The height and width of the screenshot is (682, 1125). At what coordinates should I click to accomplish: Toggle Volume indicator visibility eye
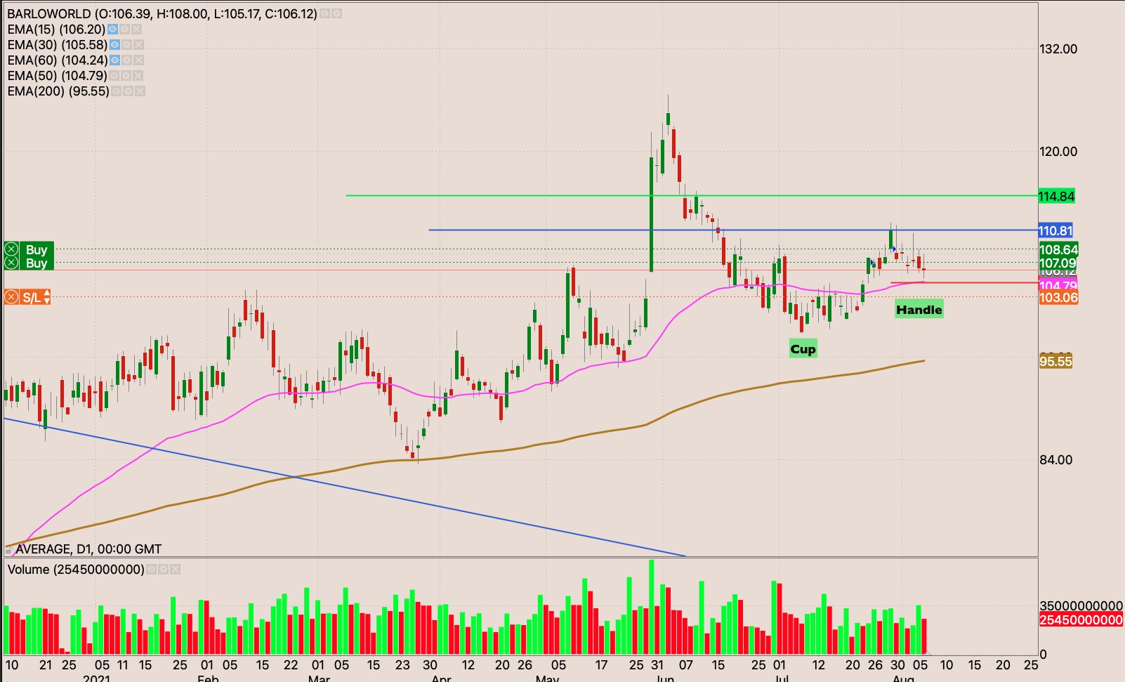click(x=151, y=570)
